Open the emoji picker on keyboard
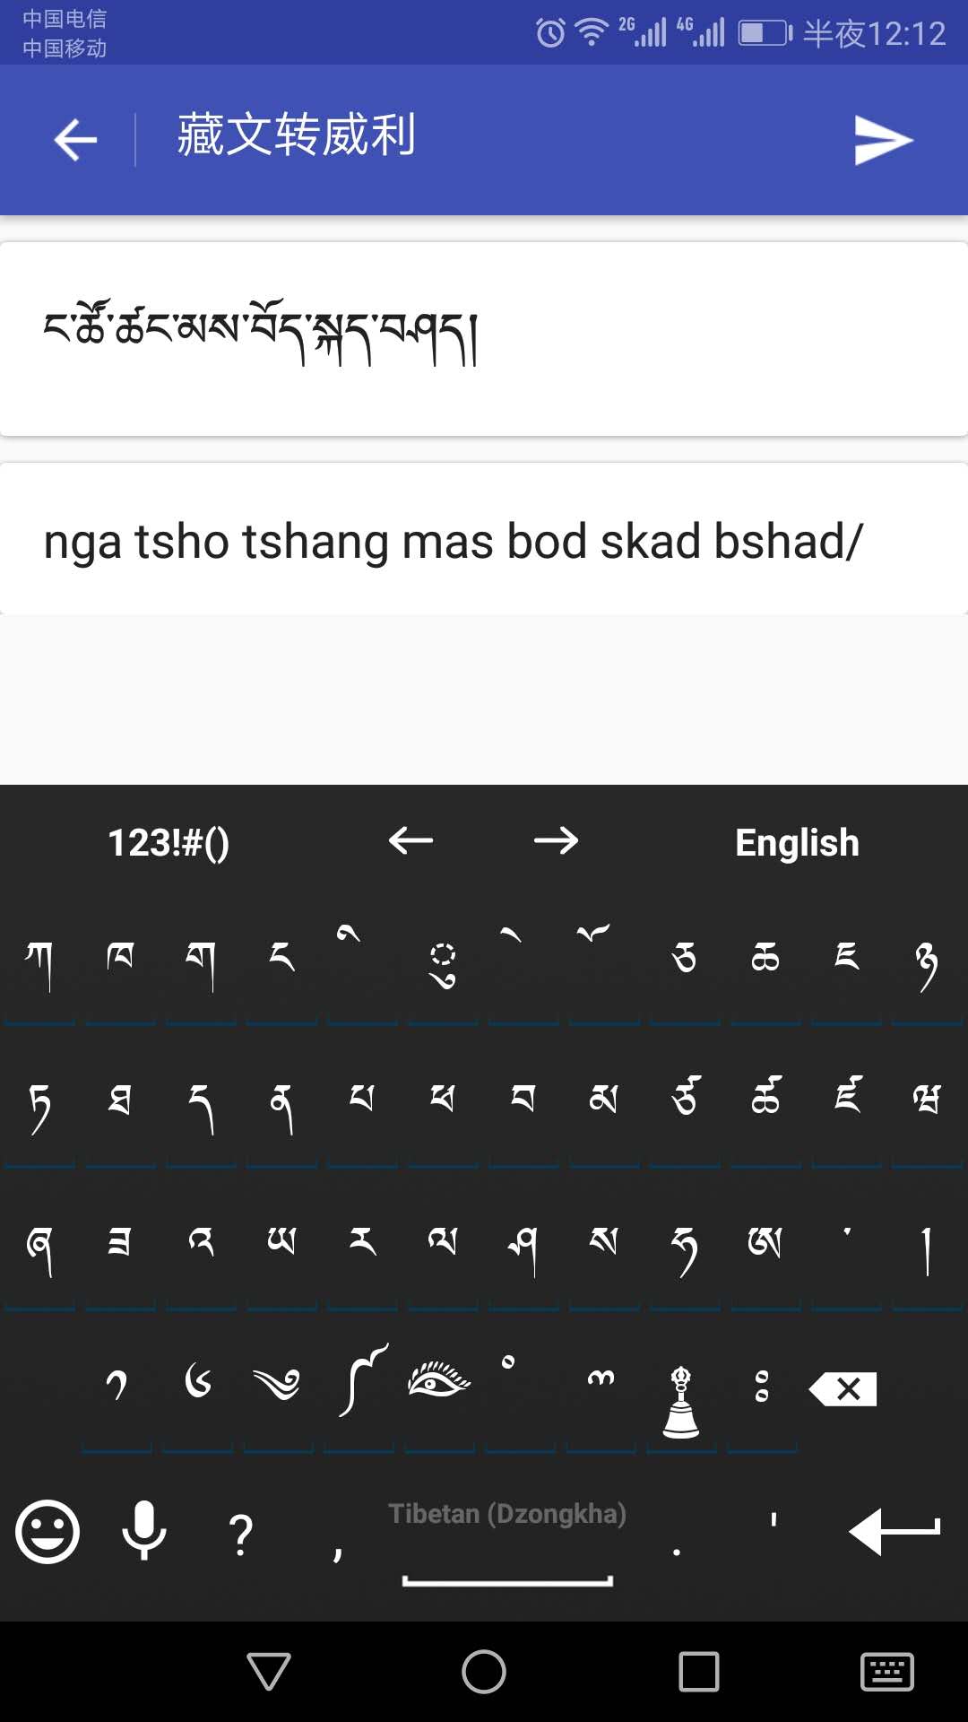 [x=48, y=1532]
